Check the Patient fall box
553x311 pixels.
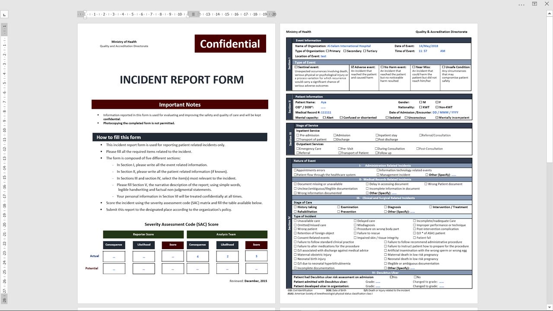[414, 238]
